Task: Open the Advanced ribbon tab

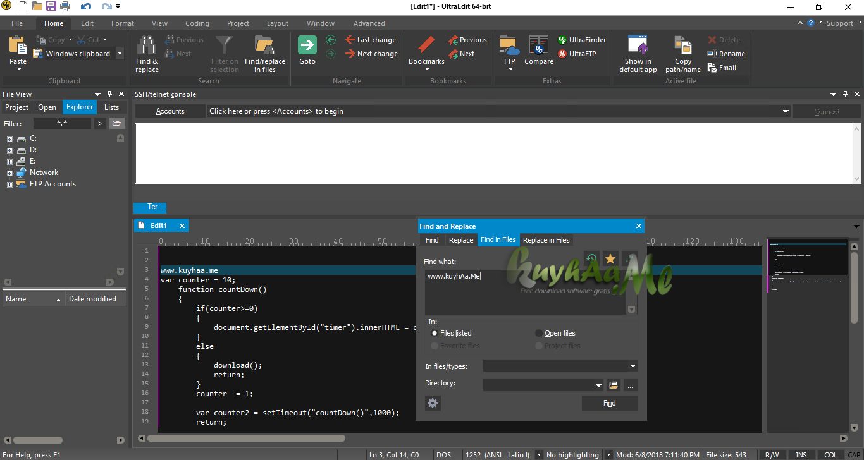Action: 369,23
